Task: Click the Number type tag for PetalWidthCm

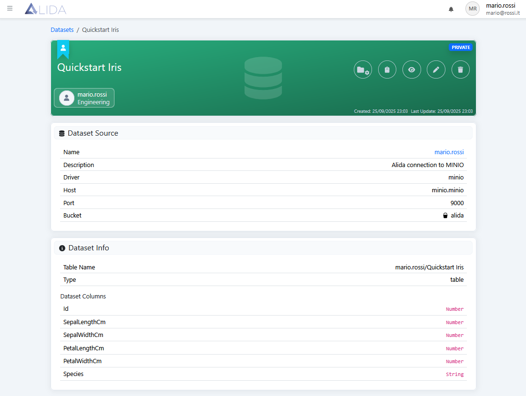Action: tap(454, 362)
